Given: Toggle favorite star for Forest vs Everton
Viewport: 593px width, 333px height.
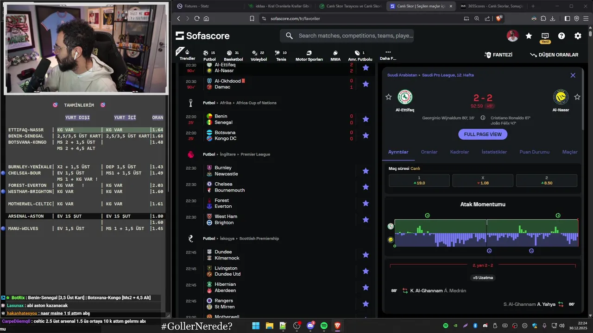Looking at the screenshot, I should [366, 203].
